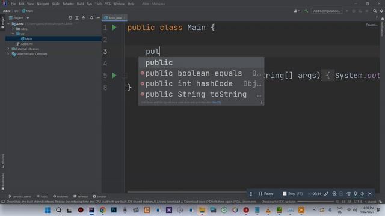Close the screen recorder toolbar

click(x=370, y=194)
